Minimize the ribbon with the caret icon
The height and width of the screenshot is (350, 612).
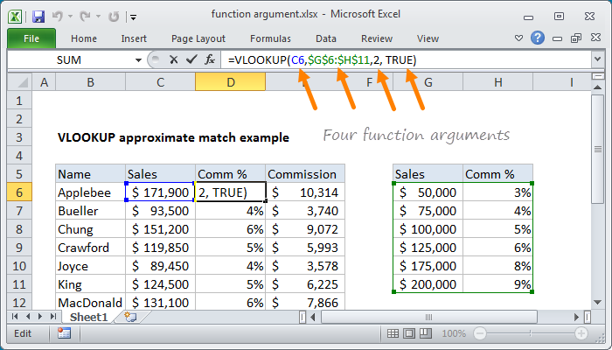[x=518, y=38]
